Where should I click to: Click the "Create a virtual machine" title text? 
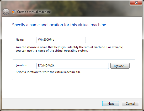[34, 12]
